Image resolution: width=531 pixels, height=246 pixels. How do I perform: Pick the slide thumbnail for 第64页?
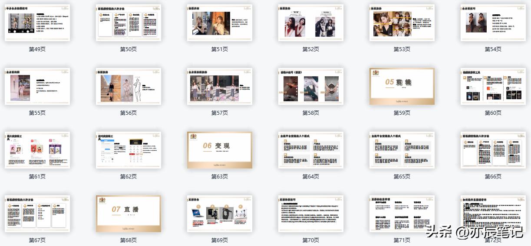pyautogui.click(x=311, y=150)
